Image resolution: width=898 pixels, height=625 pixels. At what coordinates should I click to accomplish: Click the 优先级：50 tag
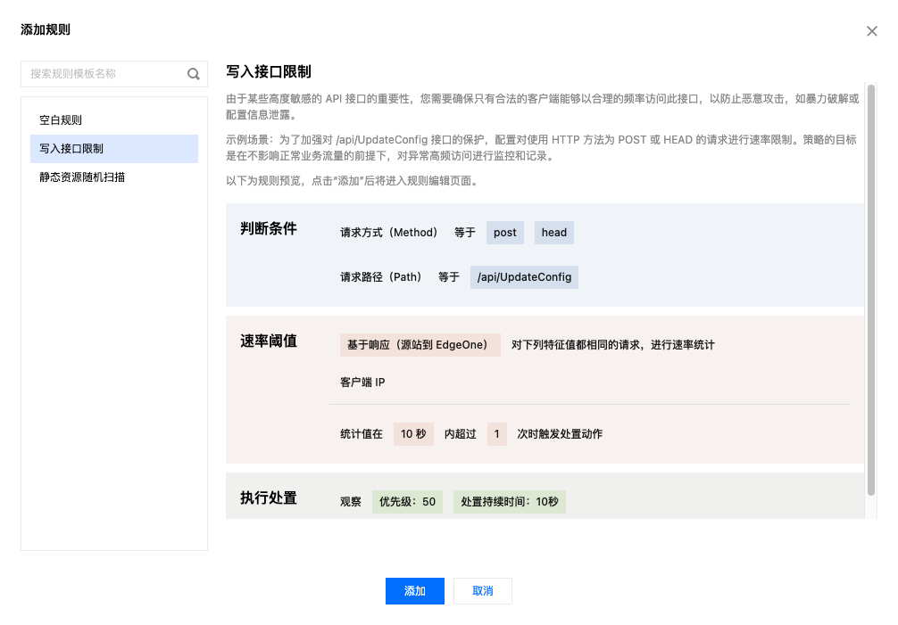pyautogui.click(x=407, y=502)
